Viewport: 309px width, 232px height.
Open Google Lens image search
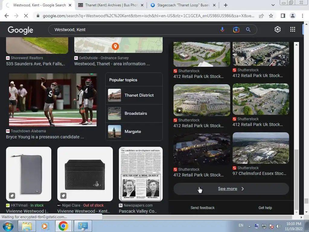(236, 30)
